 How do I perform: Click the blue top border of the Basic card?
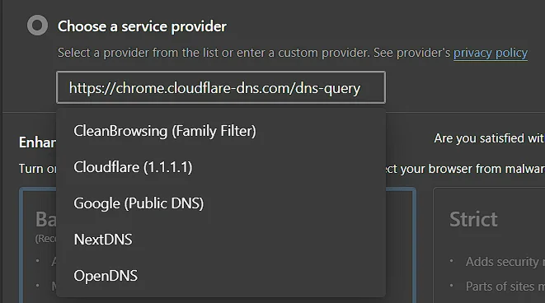pos(39,189)
